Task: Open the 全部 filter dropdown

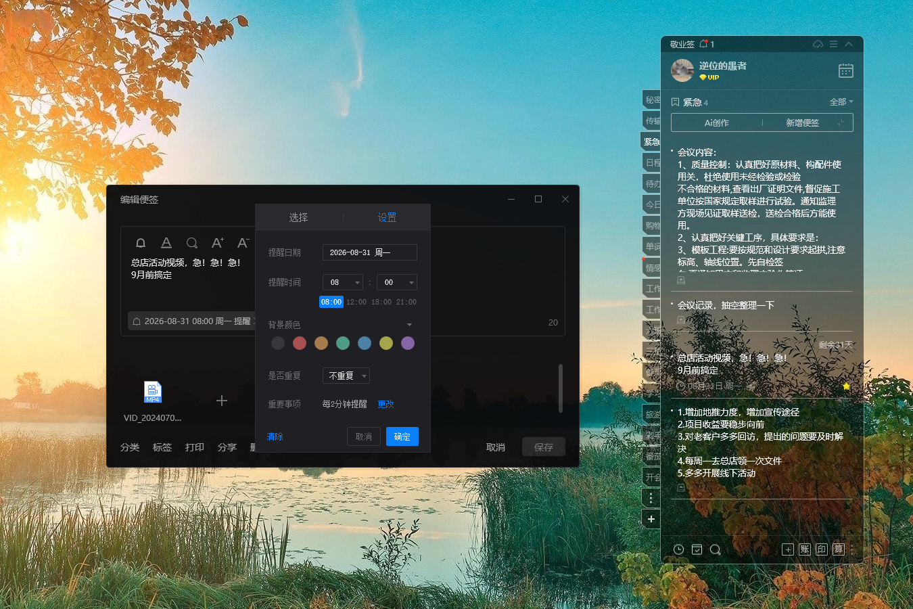Action: (841, 102)
